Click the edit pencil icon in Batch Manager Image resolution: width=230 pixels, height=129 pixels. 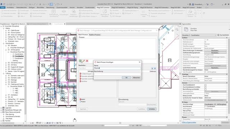pyautogui.click(x=84, y=61)
